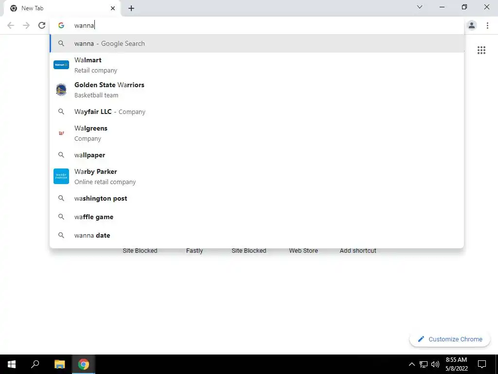Open the Windows Start menu
This screenshot has width=498, height=374.
pos(12,364)
